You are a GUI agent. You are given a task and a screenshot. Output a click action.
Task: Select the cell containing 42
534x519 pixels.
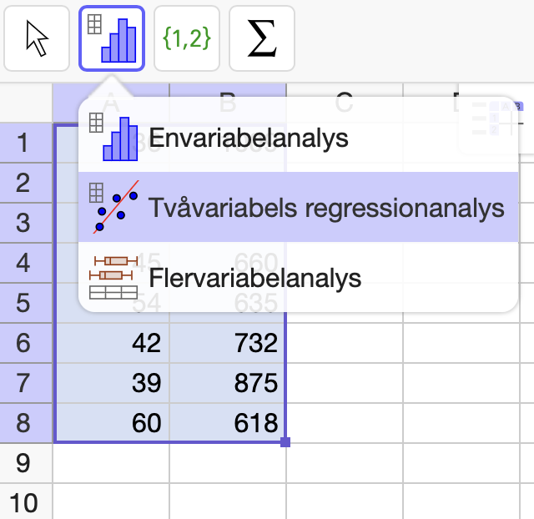pos(112,343)
